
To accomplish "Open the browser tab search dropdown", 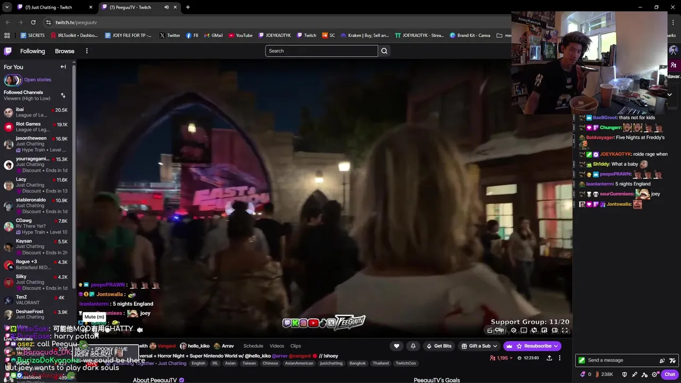I will coord(7,7).
